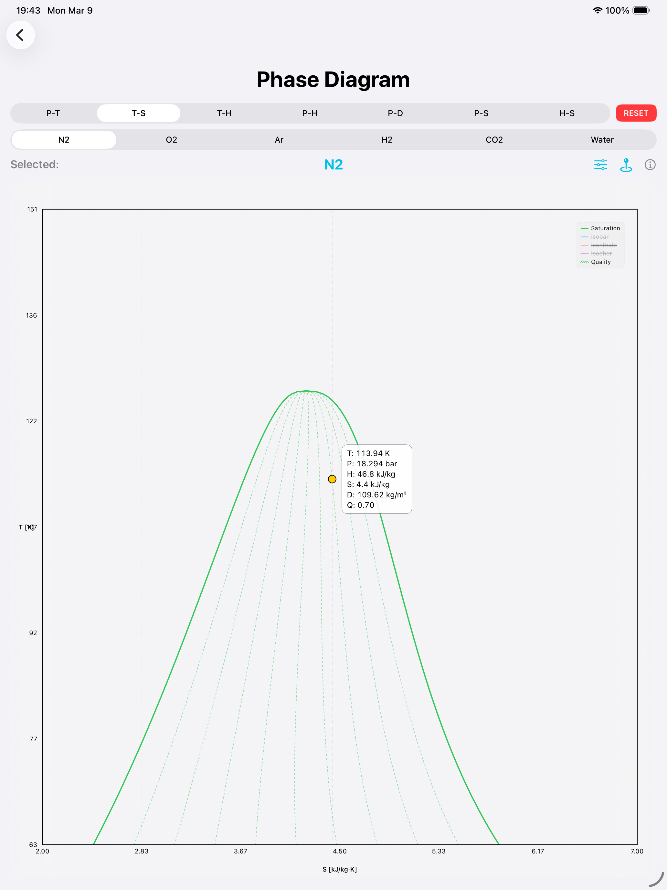Select the P-H diagram tab
This screenshot has height=890, width=667.
[x=310, y=113]
